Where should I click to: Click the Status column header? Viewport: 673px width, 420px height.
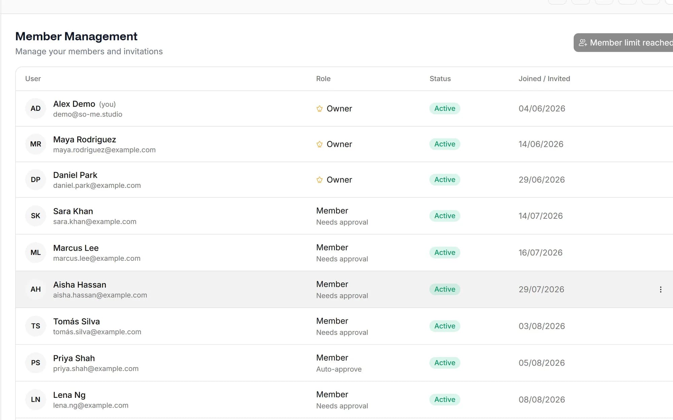point(440,79)
